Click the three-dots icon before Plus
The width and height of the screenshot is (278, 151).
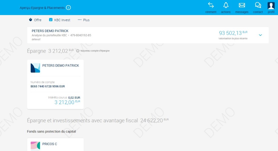coord(80,20)
